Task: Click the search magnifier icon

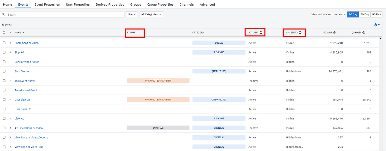Action: point(3,14)
